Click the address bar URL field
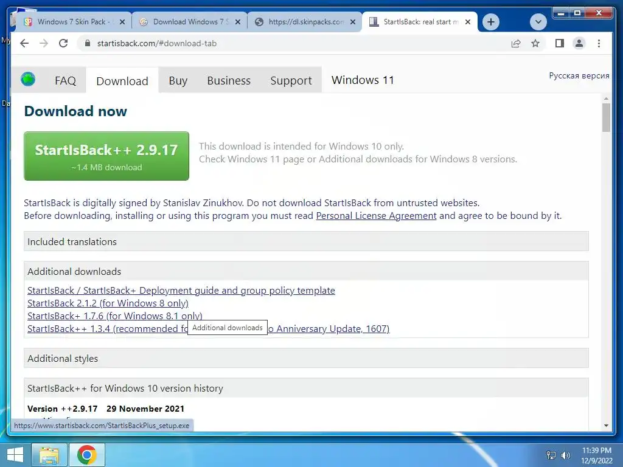The image size is (623, 467). pyautogui.click(x=294, y=43)
